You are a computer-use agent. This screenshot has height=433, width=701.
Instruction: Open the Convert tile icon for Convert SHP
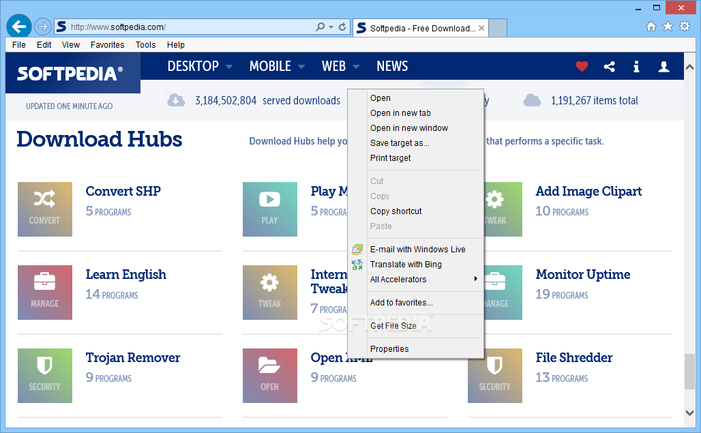[x=45, y=209]
